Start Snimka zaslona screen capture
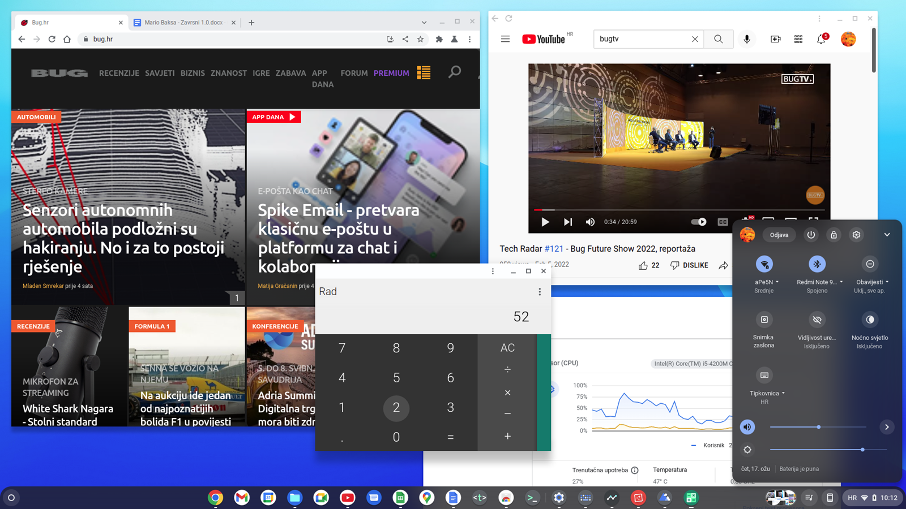The height and width of the screenshot is (509, 906). point(764,320)
